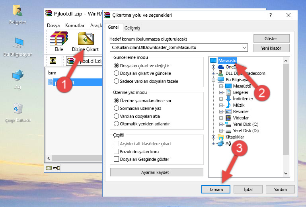This screenshot has height=207, width=306.
Task: Select Müzik note icon in tree
Action: pyautogui.click(x=228, y=105)
